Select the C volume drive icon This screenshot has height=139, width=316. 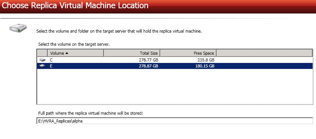click(42, 60)
